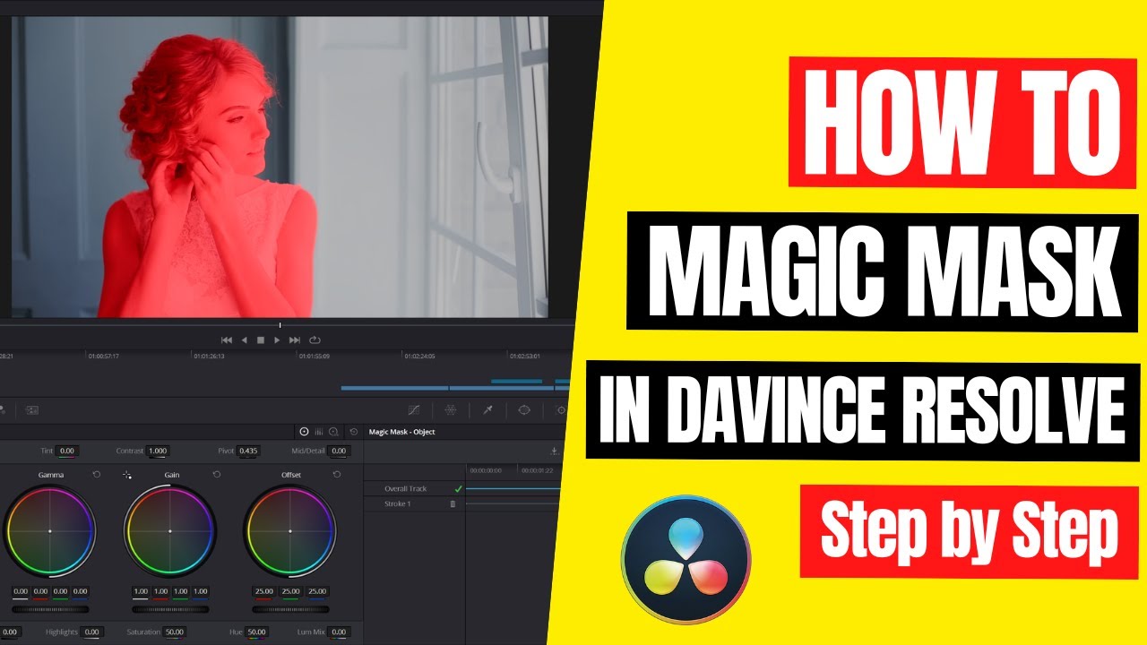Stop viewer playback
The height and width of the screenshot is (645, 1147).
(261, 340)
